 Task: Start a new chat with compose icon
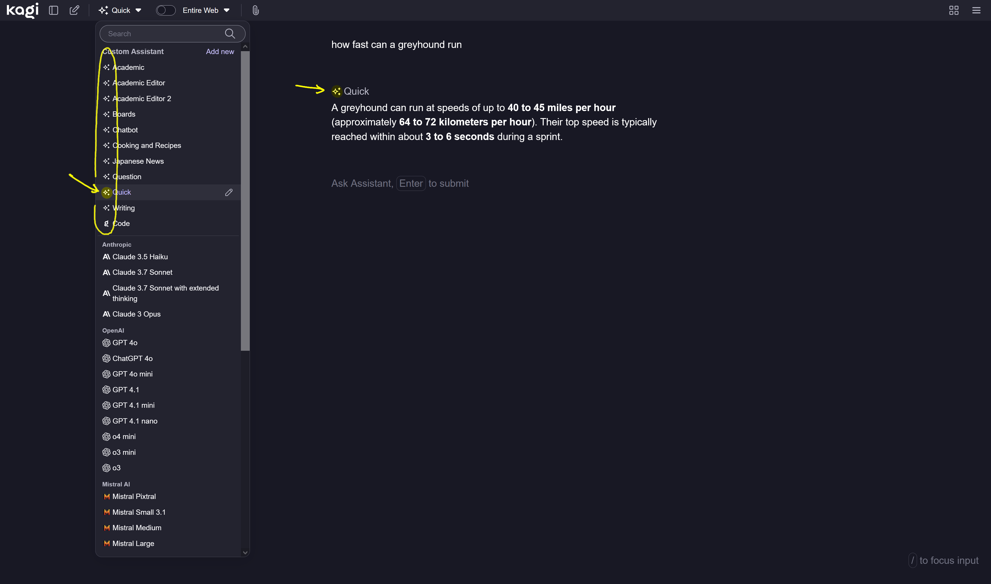point(74,10)
